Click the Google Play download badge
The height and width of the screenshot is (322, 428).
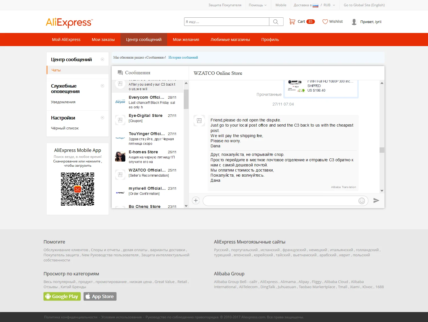(62, 296)
